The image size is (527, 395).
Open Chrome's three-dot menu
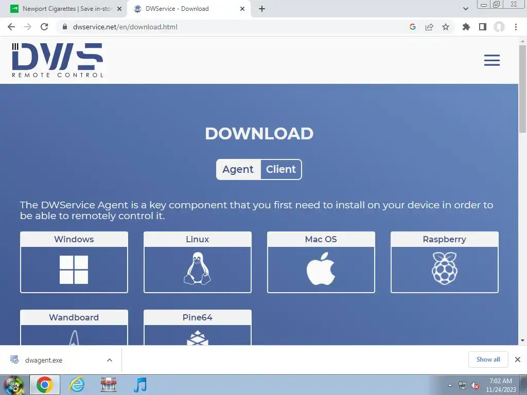[x=516, y=27]
